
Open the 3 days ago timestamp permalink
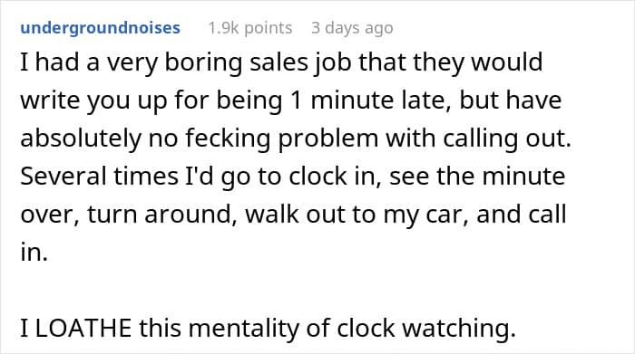352,28
